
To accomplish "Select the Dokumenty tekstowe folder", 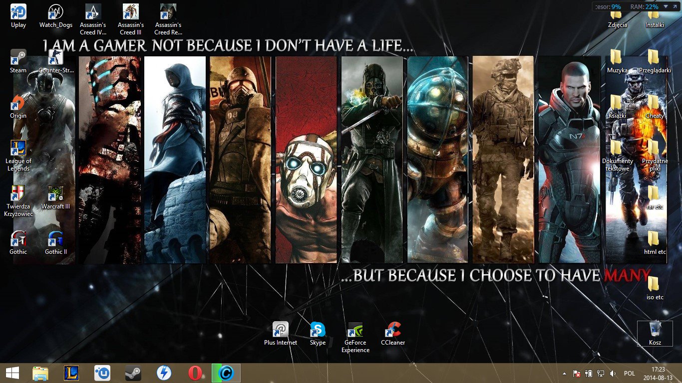I will tap(618, 156).
